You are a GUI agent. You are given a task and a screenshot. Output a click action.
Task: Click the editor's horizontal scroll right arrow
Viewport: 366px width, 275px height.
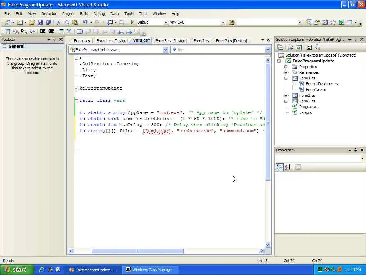tap(262, 251)
